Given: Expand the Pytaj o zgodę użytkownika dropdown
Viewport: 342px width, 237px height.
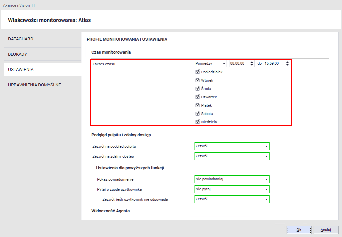Looking at the screenshot, I should pos(232,189).
